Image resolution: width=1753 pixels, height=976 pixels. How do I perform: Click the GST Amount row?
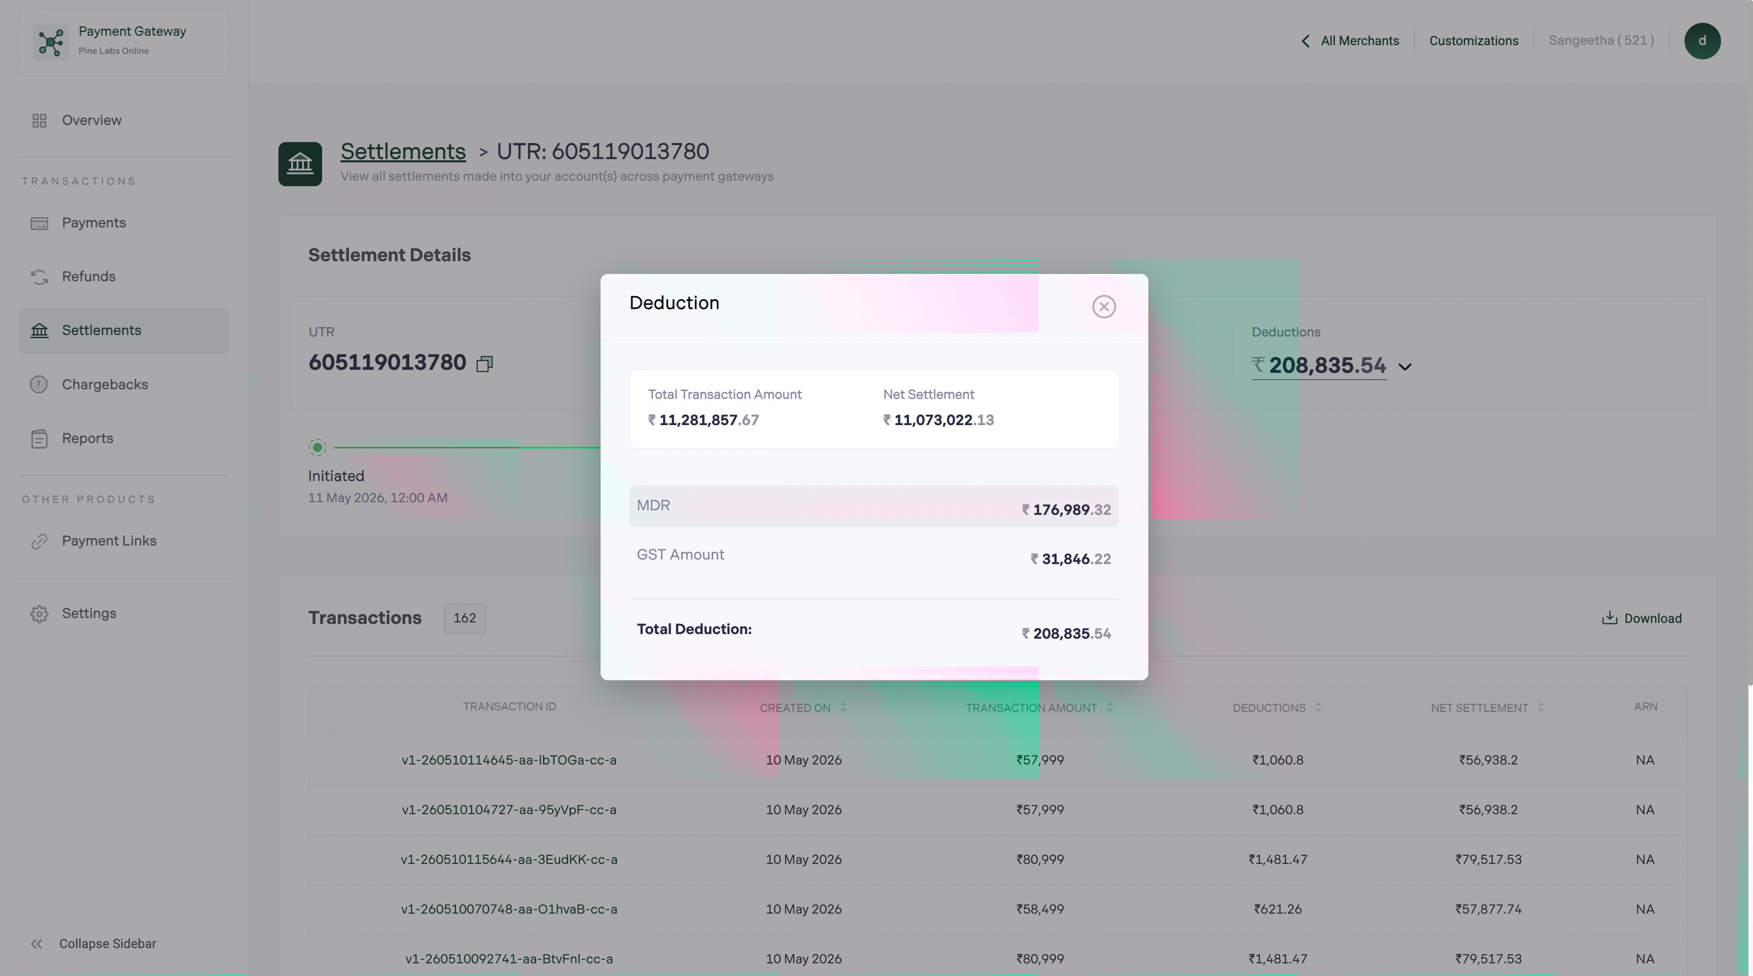[874, 556]
